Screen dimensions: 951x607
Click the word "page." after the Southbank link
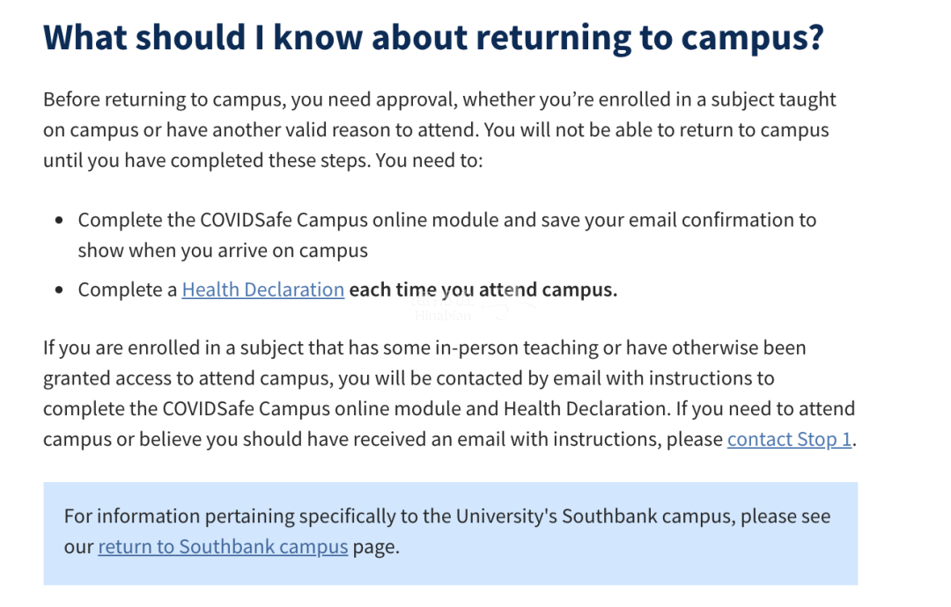(x=376, y=546)
